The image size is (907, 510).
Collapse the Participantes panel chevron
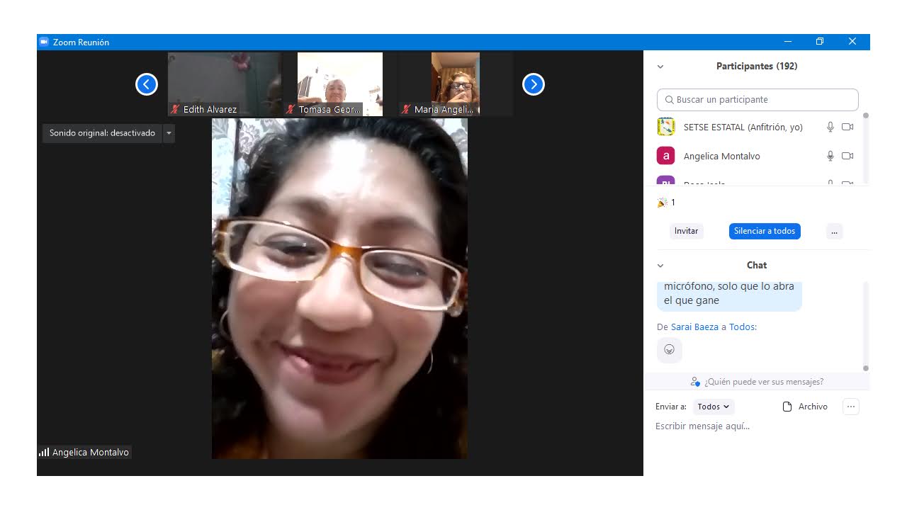coord(660,67)
